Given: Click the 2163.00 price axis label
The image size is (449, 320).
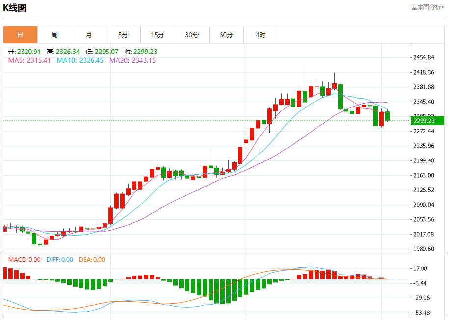Looking at the screenshot, I should pyautogui.click(x=423, y=175).
